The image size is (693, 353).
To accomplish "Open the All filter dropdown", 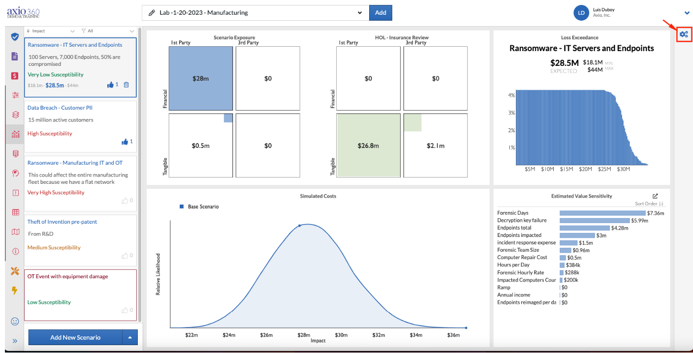I will pyautogui.click(x=108, y=30).
